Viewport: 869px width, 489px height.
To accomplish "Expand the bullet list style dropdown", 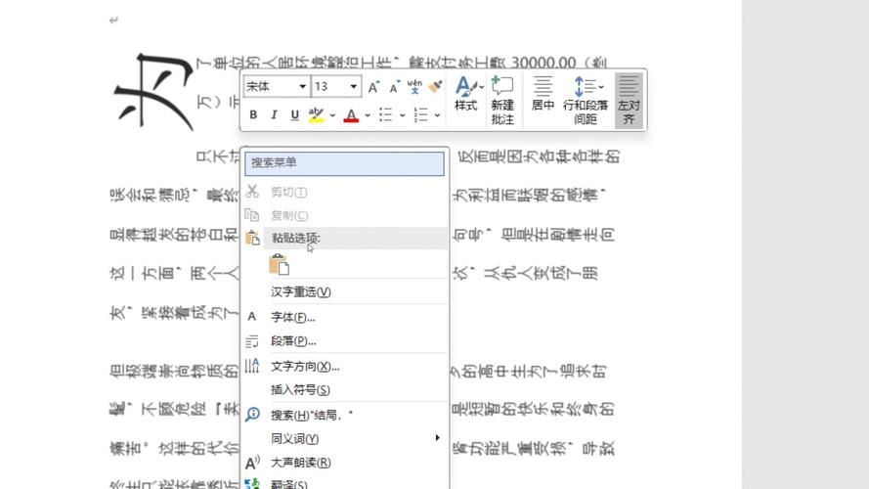I will click(403, 115).
